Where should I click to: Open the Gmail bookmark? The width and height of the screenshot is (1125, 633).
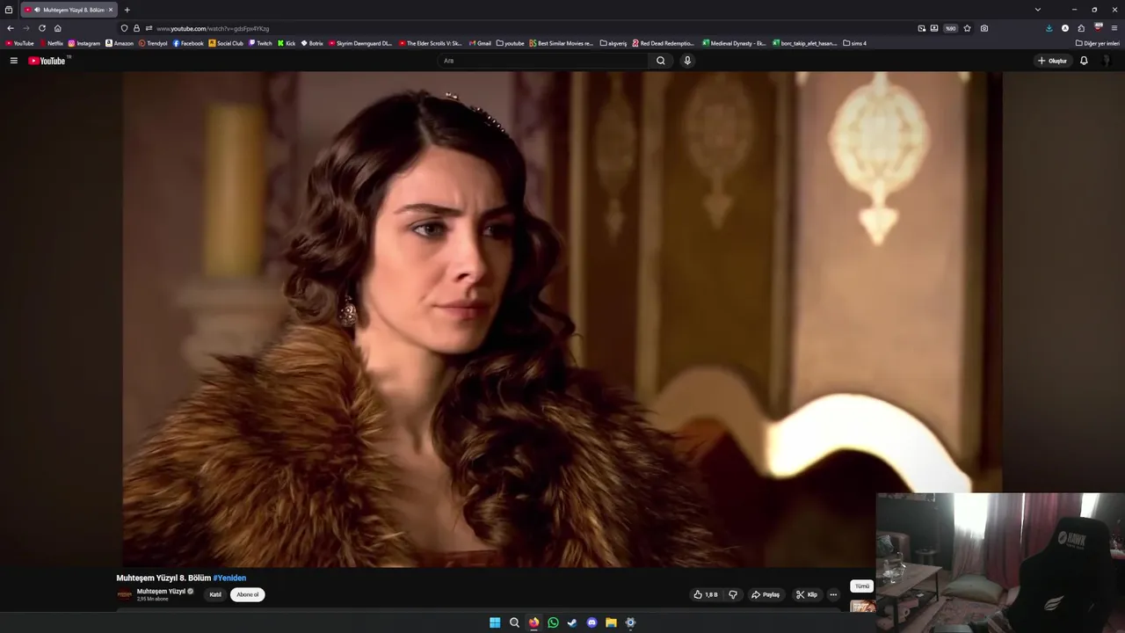(x=481, y=43)
